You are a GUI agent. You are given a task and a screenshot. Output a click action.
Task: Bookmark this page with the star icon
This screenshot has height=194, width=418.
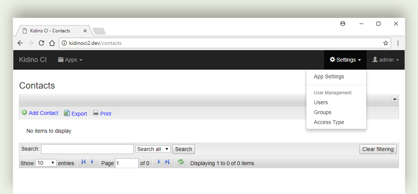point(385,43)
